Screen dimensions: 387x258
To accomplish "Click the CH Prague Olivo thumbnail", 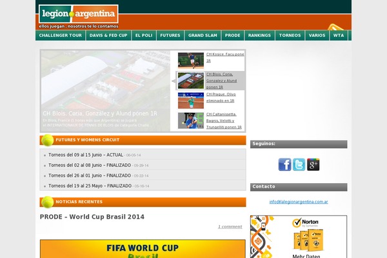I will (x=191, y=101).
